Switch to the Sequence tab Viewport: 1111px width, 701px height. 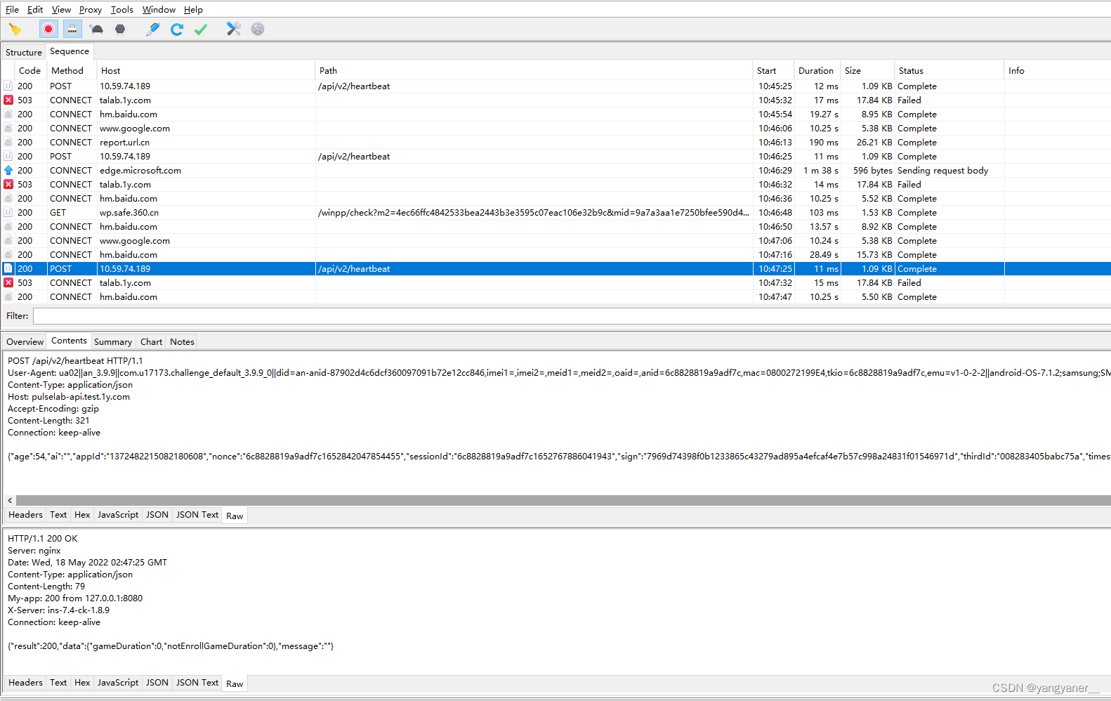(70, 51)
